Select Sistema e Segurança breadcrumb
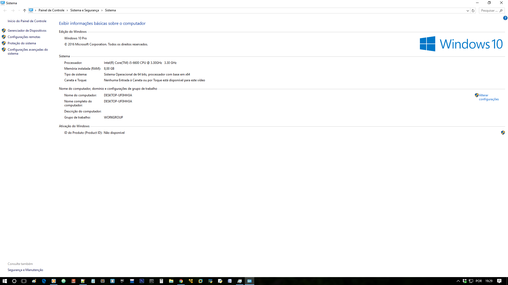Image resolution: width=508 pixels, height=285 pixels. [x=84, y=10]
